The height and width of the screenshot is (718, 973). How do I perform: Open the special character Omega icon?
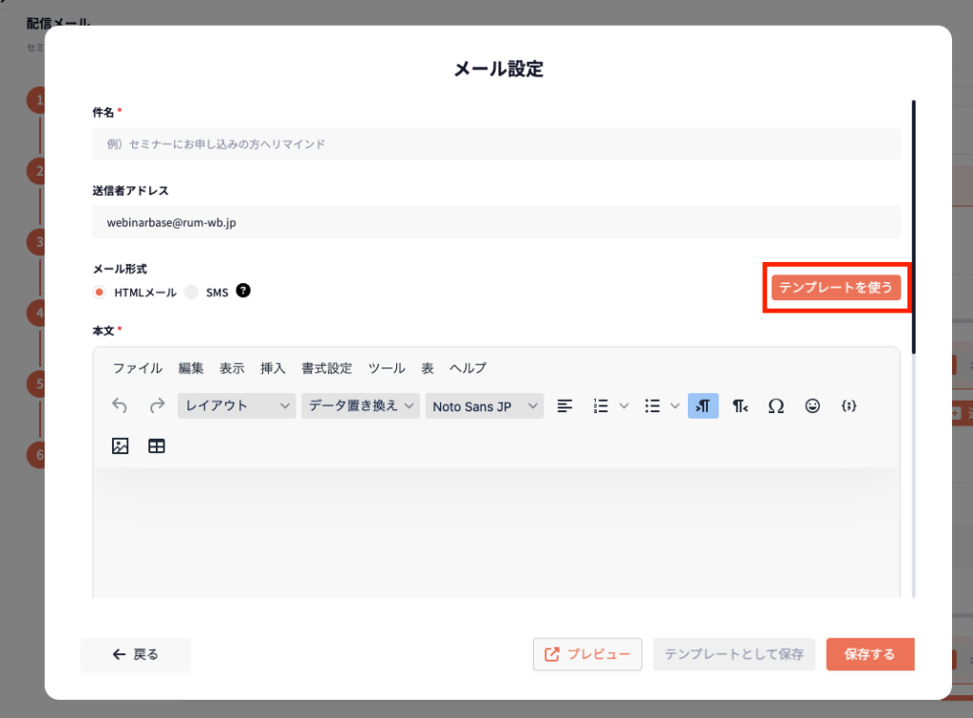[775, 406]
